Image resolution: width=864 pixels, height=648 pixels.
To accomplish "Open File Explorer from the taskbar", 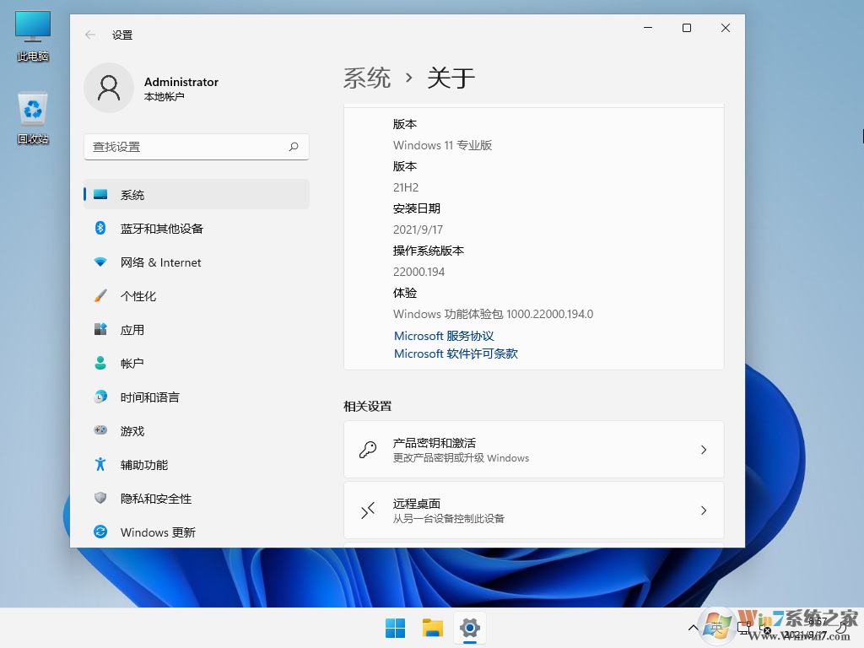I will click(x=432, y=628).
